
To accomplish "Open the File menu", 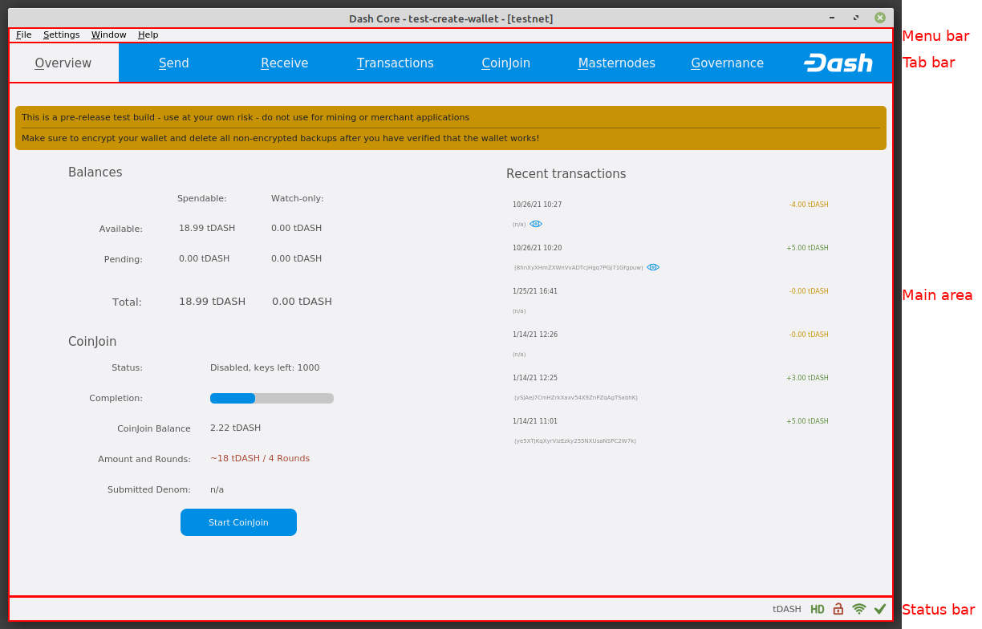I will (x=24, y=34).
